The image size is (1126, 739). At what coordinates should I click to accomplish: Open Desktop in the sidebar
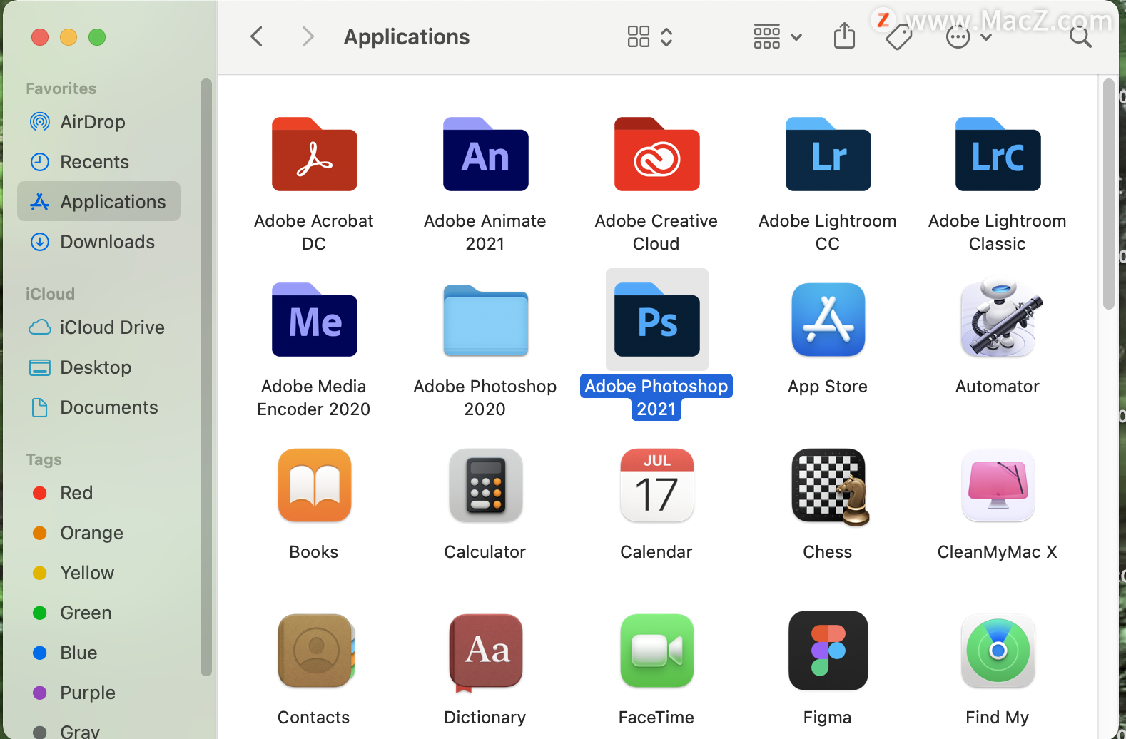[98, 367]
